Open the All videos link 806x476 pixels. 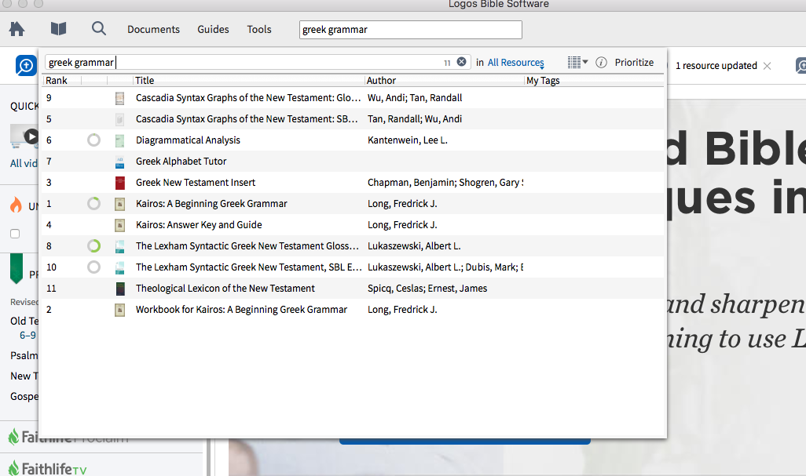[x=24, y=163]
